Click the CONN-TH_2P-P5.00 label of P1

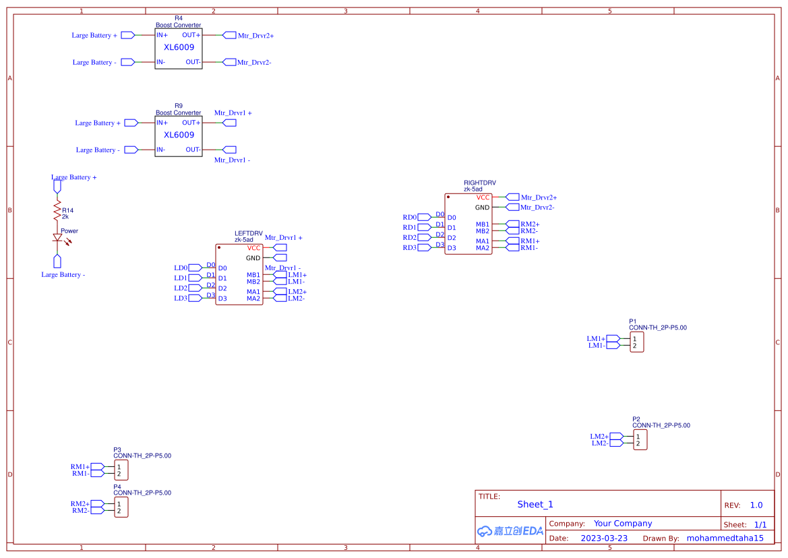(658, 328)
